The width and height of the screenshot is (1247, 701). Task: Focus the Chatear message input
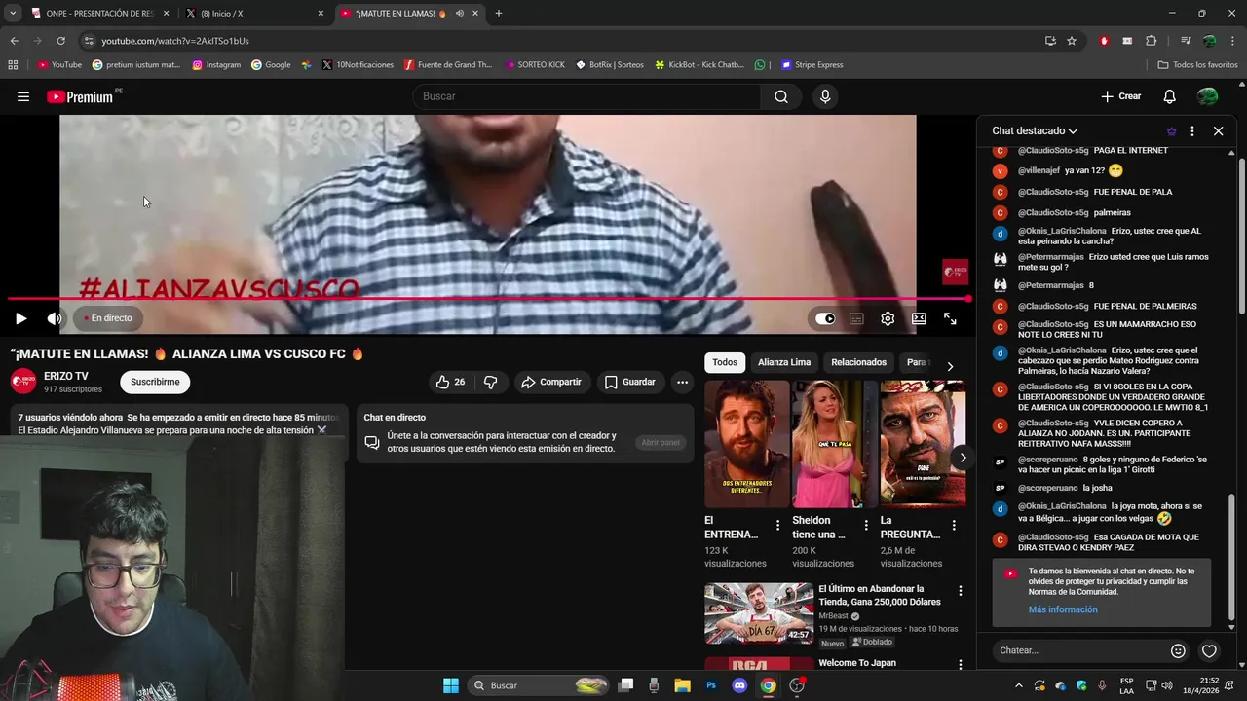pos(1079,650)
